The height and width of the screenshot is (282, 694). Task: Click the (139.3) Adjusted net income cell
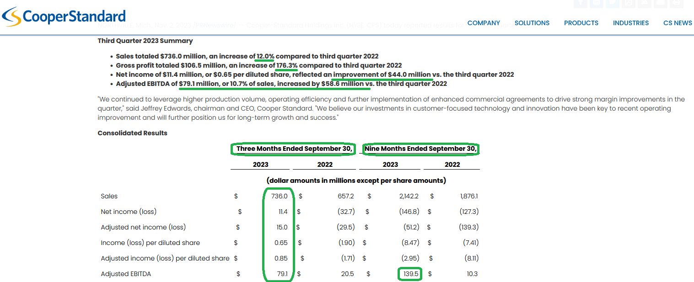click(469, 227)
